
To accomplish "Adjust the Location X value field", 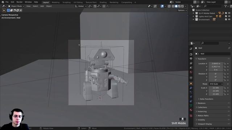I will [x=216, y=64].
